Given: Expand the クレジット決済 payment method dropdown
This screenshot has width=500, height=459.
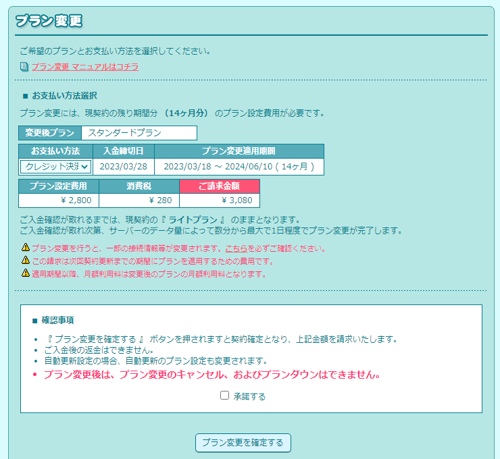Looking at the screenshot, I should pyautogui.click(x=55, y=167).
